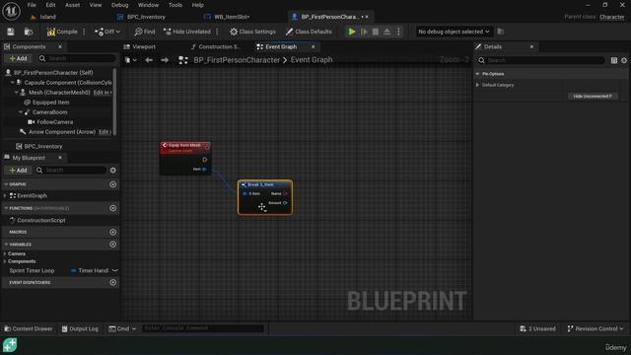The image size is (631, 355).
Task: Select the Break S_Item node title
Action: [x=260, y=184]
